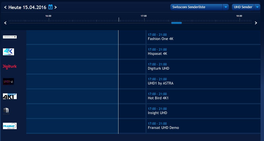Go to the previous day arrow
The image size is (264, 141).
(5, 7)
